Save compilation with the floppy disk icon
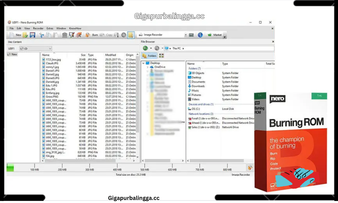The width and height of the screenshot is (338, 203). pos(32,35)
